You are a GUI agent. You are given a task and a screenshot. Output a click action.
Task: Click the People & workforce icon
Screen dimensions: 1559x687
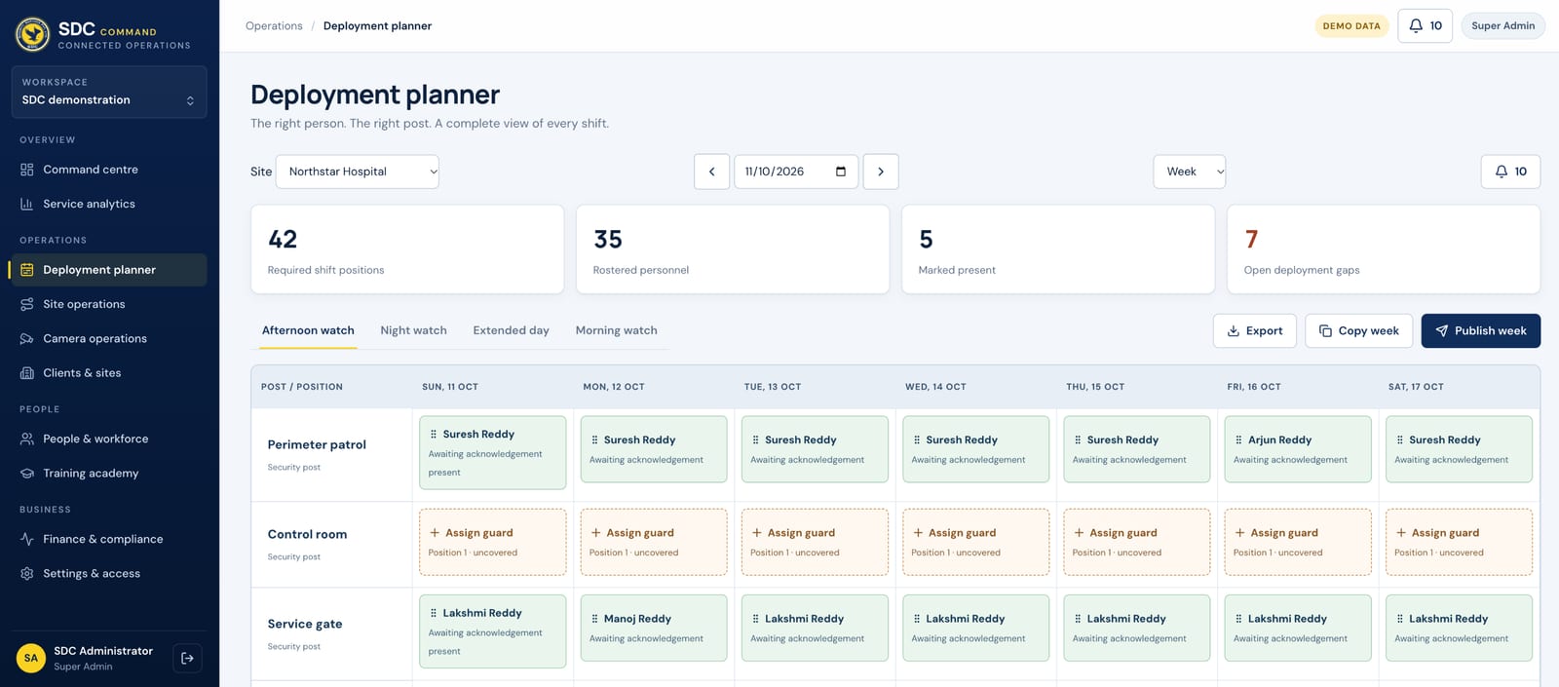pos(27,439)
